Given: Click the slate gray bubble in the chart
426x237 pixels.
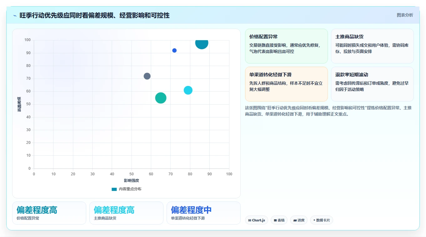Looking at the screenshot, I should point(147,76).
